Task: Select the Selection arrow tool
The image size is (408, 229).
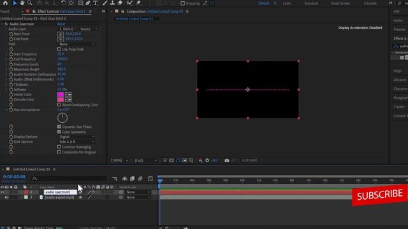Action: pyautogui.click(x=15, y=3)
